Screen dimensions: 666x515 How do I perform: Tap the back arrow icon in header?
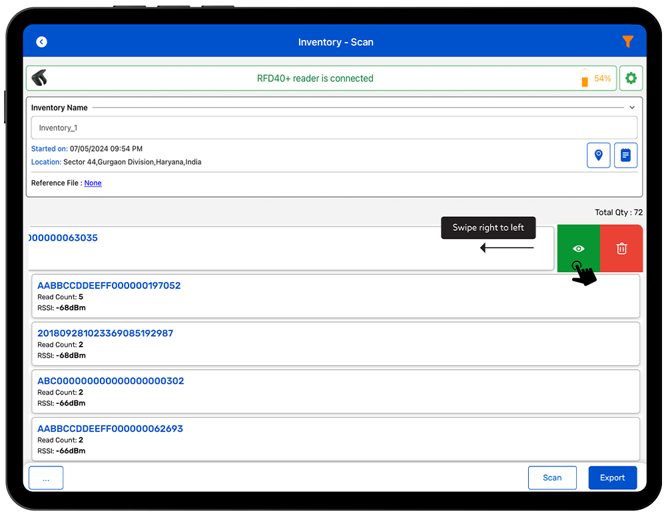click(41, 42)
